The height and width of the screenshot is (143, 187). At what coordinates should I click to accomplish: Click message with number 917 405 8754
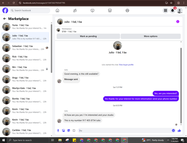click(x=82, y=120)
